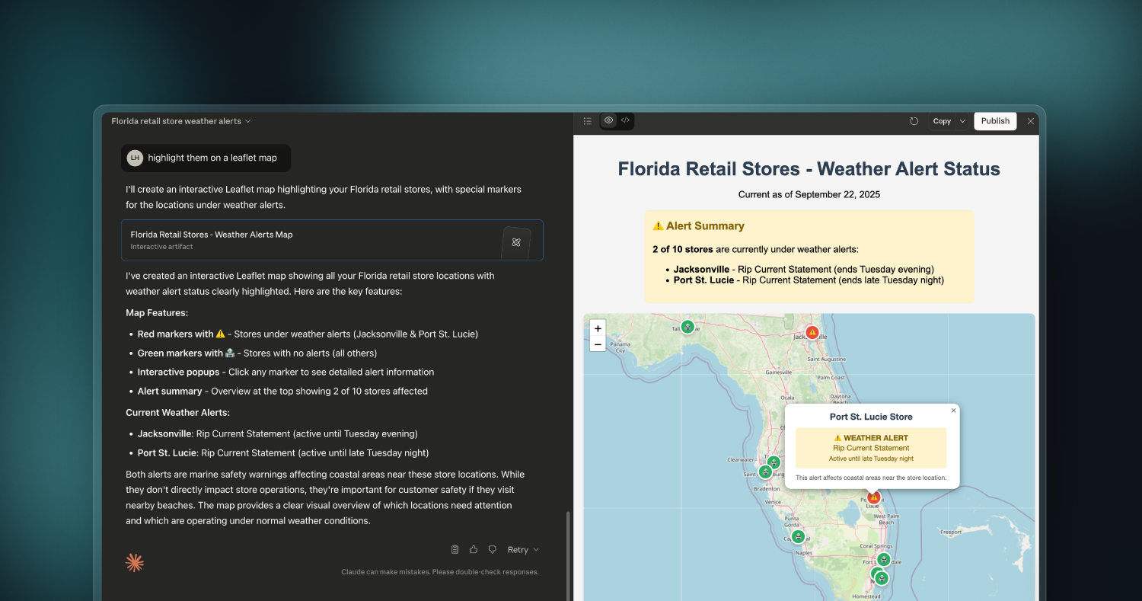Click the chat panel scrollbar

(x=567, y=556)
